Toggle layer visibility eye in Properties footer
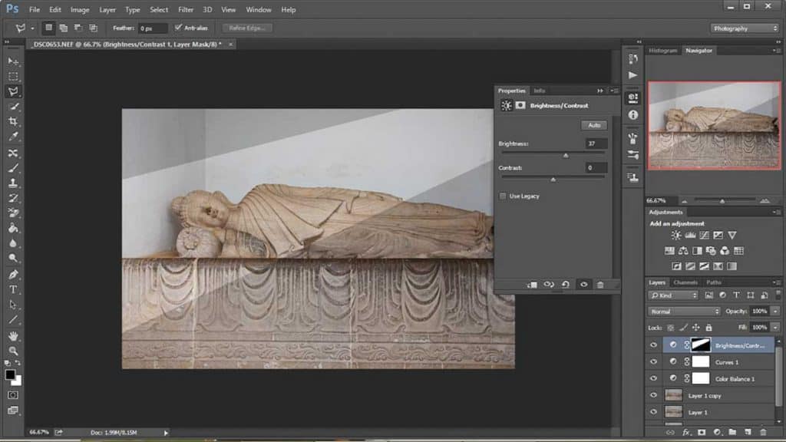Image resolution: width=786 pixels, height=442 pixels. [x=583, y=285]
